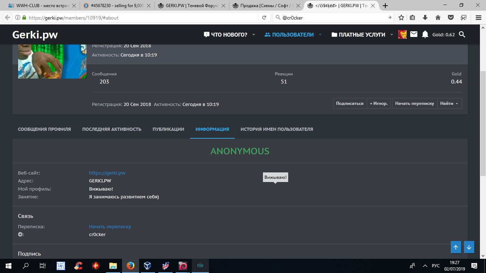The image size is (486, 273).
Task: Open the https://gerki.pw website link
Action: [x=107, y=173]
